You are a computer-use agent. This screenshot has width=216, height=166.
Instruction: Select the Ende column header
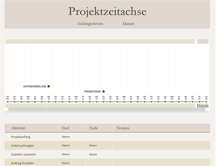click(x=99, y=128)
